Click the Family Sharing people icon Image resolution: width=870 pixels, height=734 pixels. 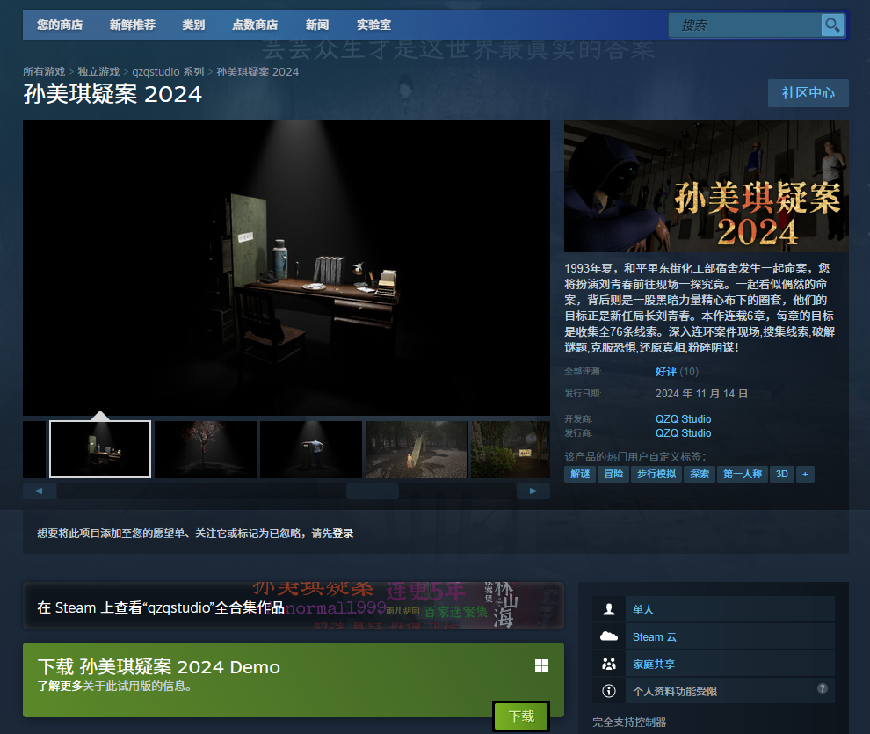click(x=609, y=664)
